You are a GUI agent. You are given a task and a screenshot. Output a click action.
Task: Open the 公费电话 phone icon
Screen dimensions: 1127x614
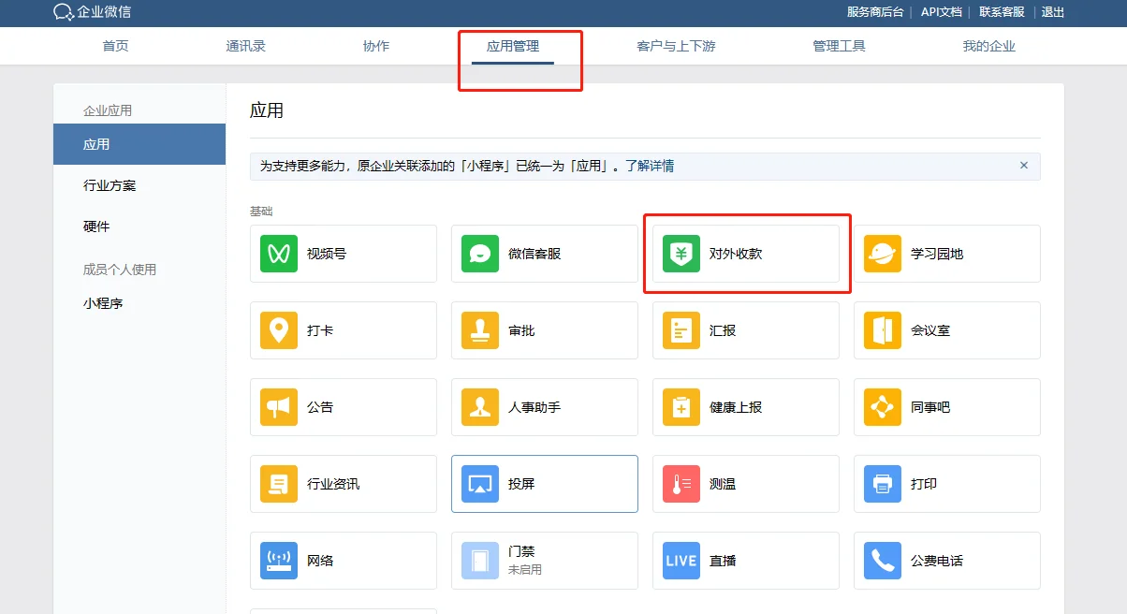(883, 561)
